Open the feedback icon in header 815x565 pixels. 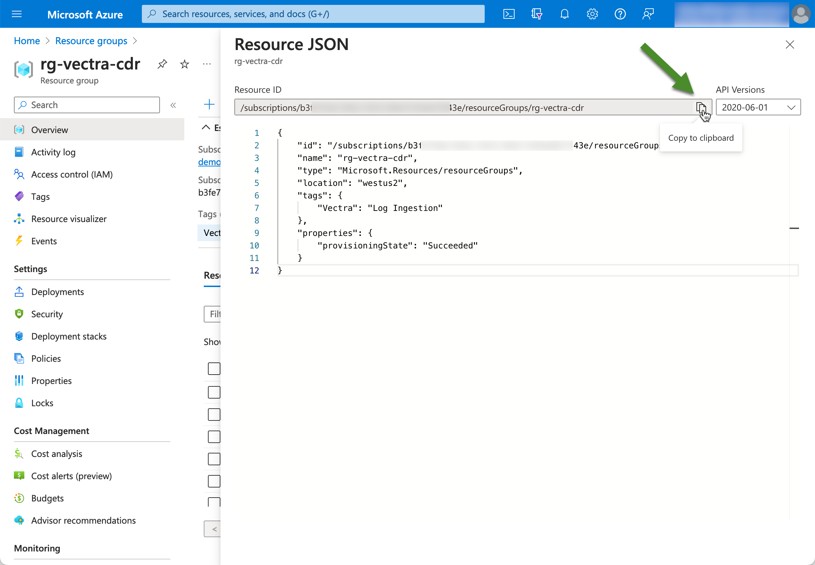point(648,14)
